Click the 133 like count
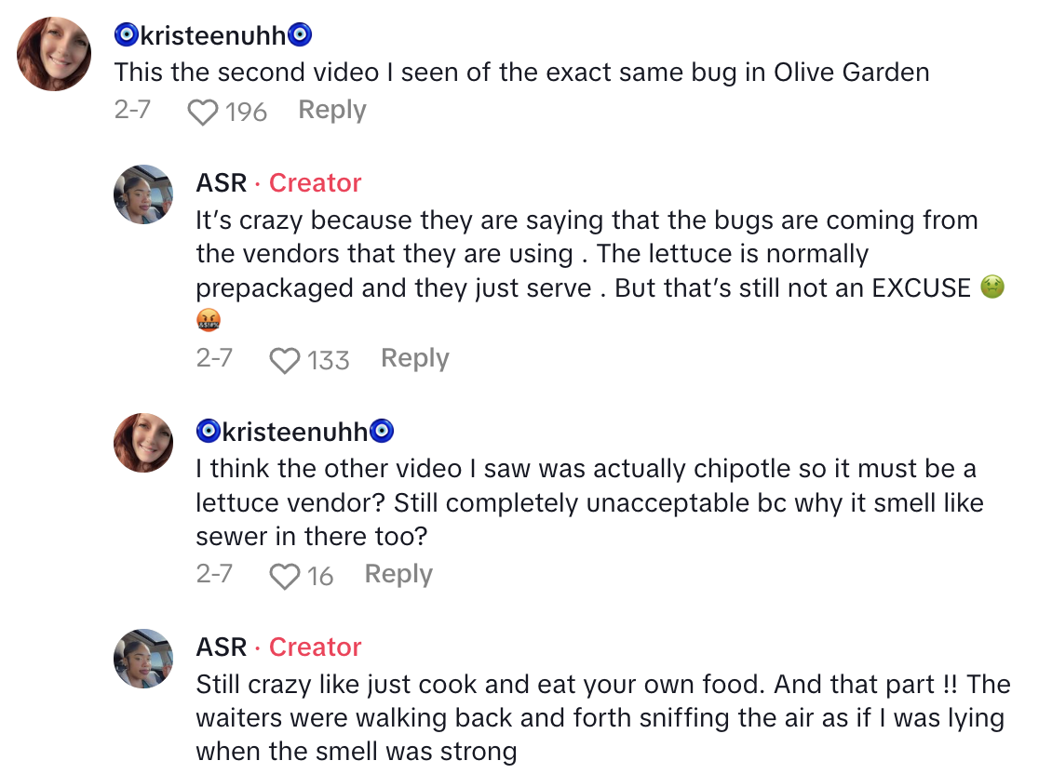 (328, 361)
